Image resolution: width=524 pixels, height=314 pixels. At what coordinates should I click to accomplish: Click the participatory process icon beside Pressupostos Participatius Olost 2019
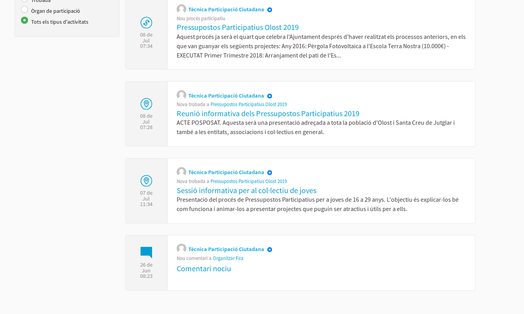point(146,23)
